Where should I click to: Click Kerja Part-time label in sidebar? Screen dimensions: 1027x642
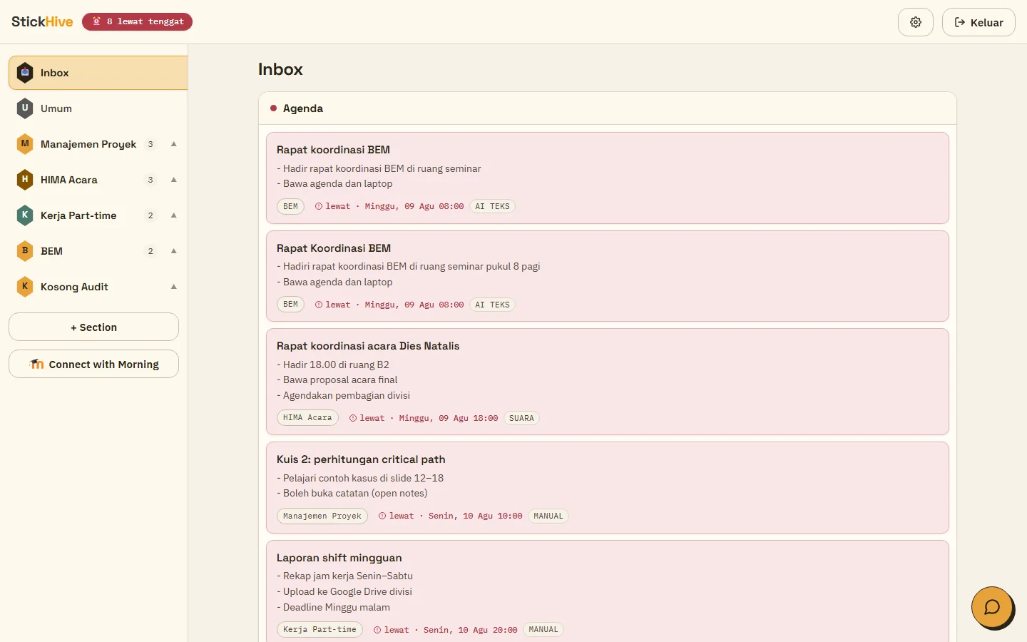[78, 215]
